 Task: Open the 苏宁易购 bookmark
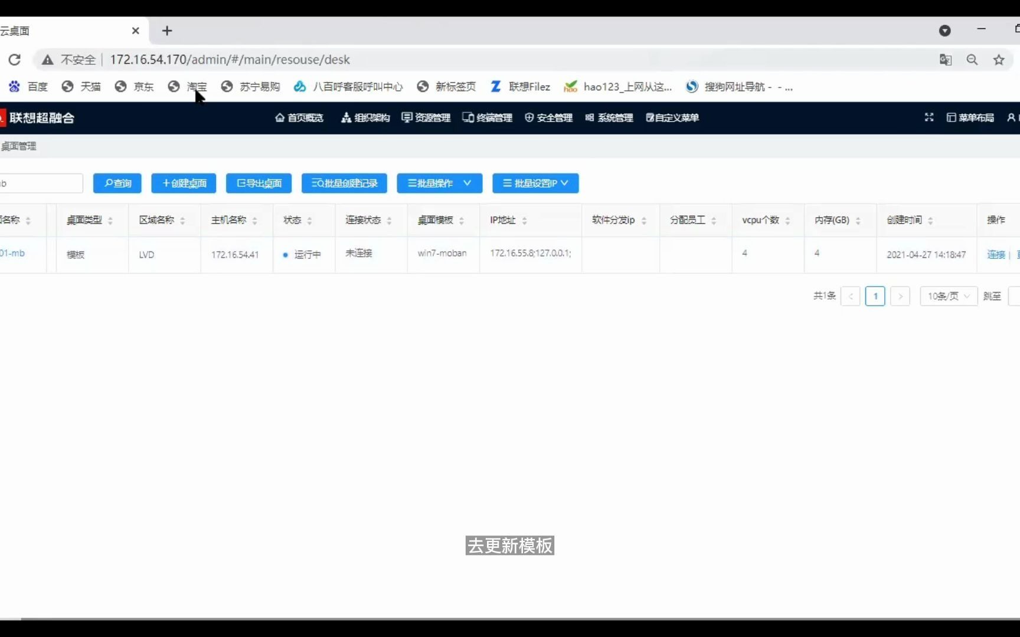[x=250, y=87]
